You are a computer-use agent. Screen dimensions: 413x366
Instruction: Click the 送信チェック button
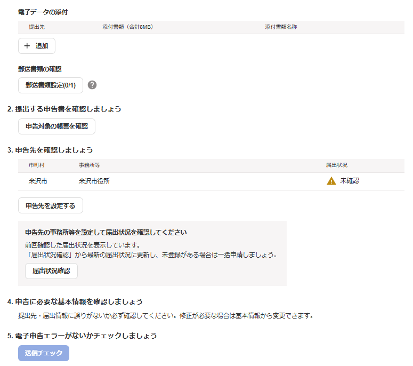(x=44, y=353)
